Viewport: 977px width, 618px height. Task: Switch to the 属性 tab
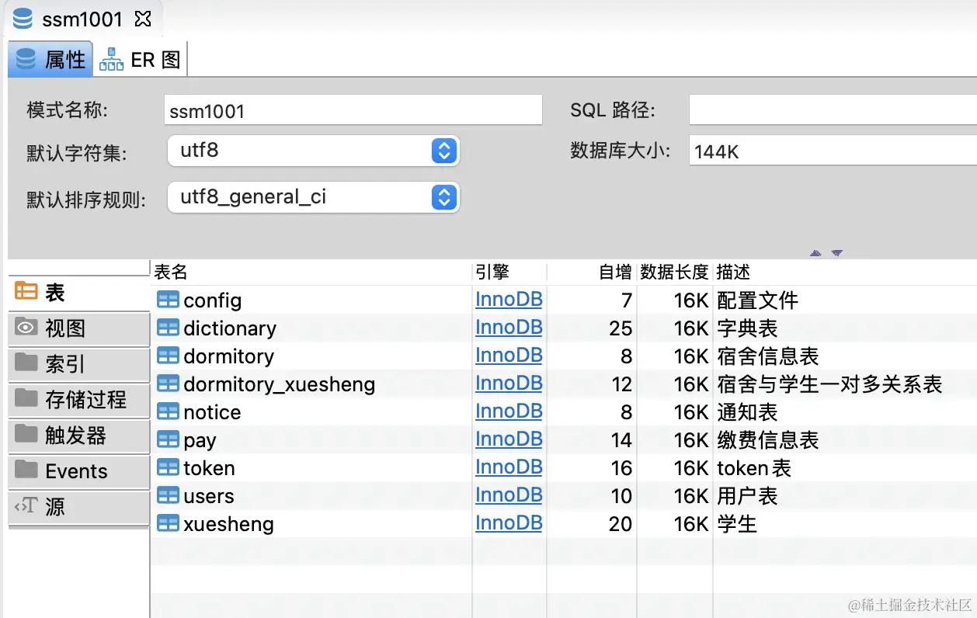(x=50, y=59)
